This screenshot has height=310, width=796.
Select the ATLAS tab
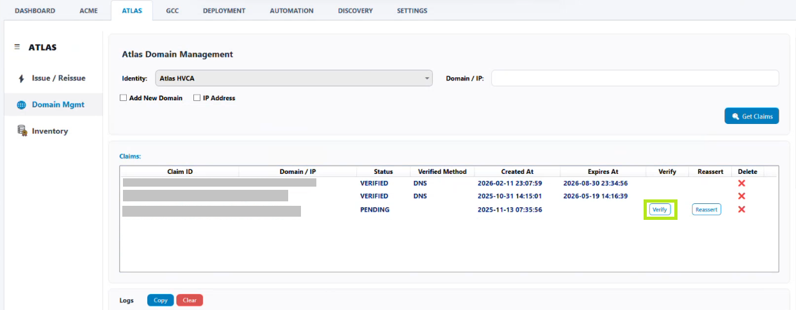coord(131,11)
